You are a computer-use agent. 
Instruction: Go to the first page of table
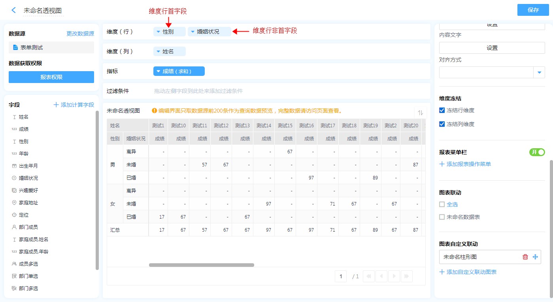point(368,276)
